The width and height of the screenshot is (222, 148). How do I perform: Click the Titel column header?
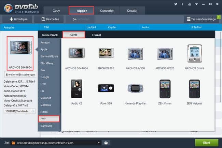point(46,27)
